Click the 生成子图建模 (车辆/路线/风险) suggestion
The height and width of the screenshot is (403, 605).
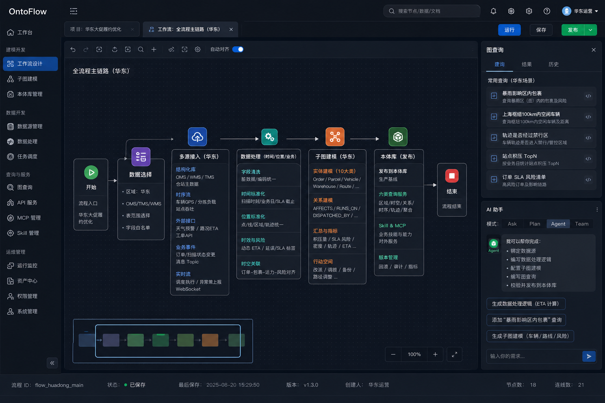[530, 336]
